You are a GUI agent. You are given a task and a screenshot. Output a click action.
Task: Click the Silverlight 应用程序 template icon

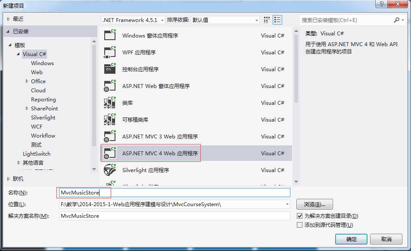tap(110, 169)
